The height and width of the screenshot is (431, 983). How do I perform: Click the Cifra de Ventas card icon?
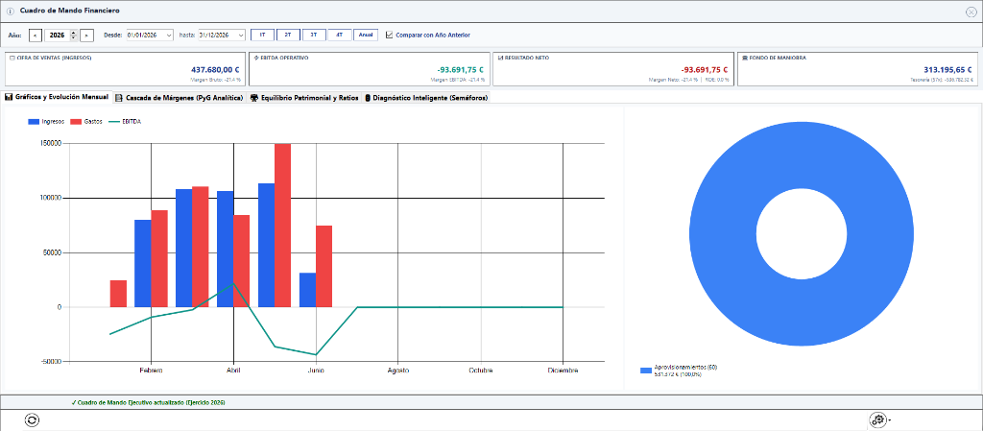click(x=12, y=57)
